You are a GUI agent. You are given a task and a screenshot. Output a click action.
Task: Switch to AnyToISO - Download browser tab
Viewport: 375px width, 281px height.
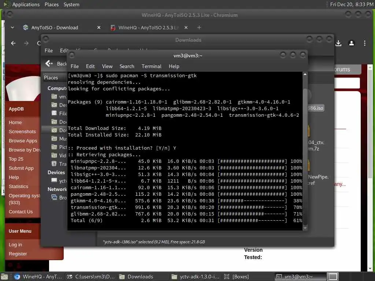pyautogui.click(x=55, y=28)
